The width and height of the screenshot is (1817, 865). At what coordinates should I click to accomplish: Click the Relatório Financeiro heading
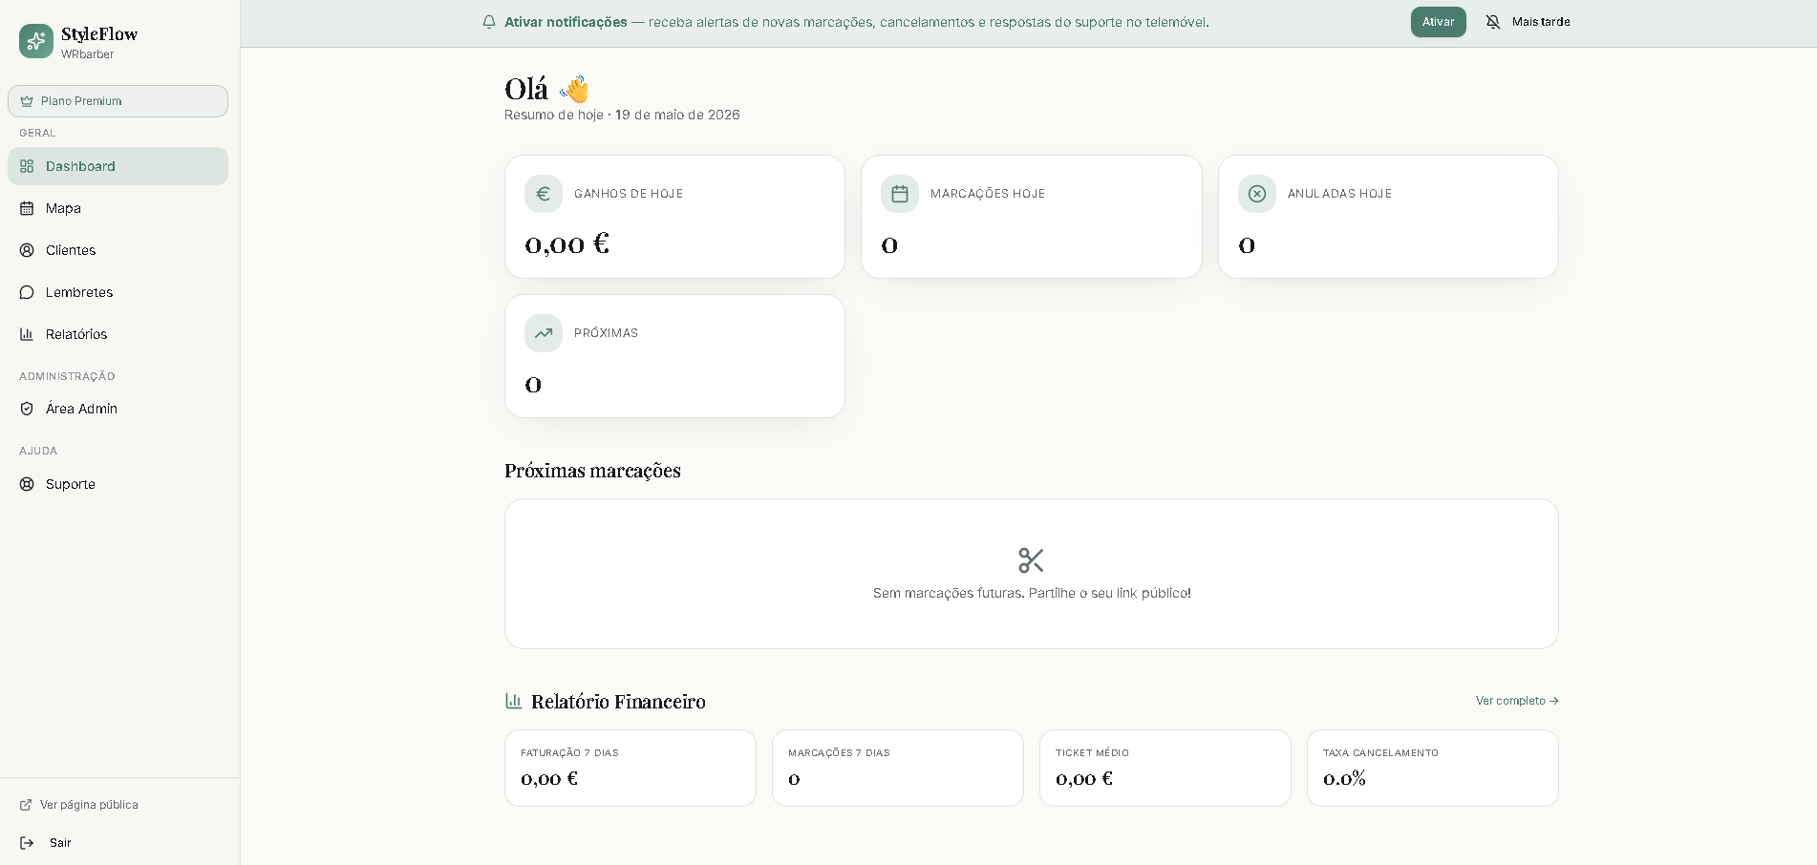pos(618,702)
